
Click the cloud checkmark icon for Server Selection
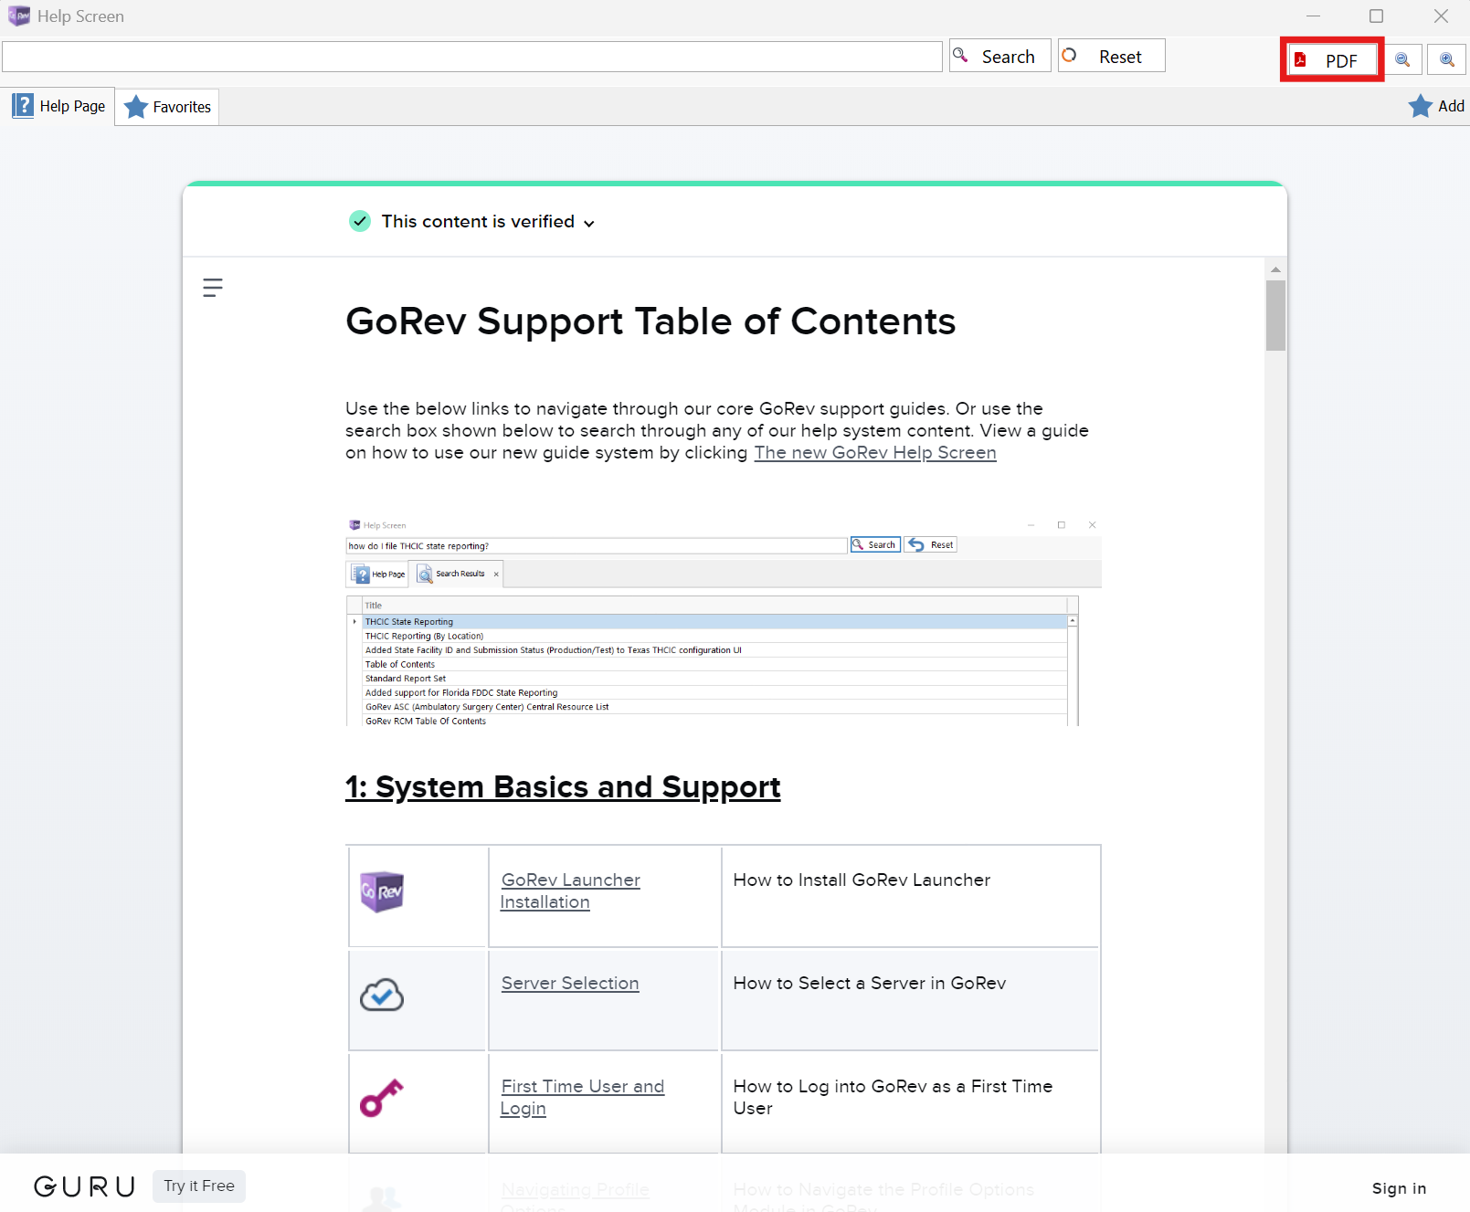[x=382, y=995]
